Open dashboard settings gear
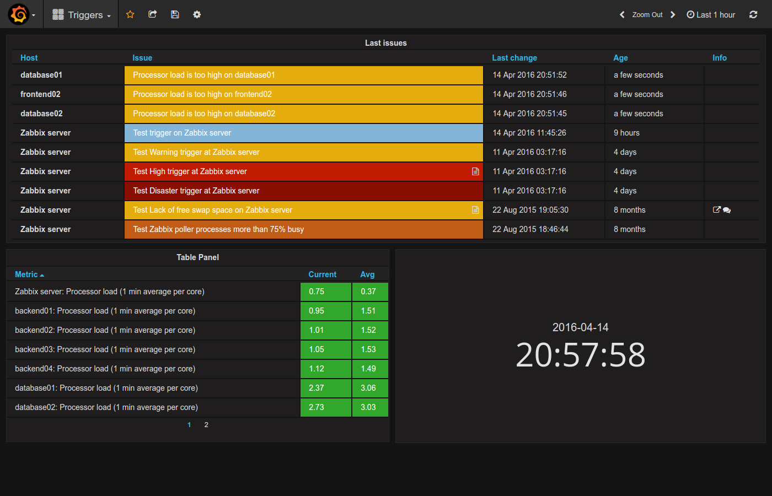This screenshot has width=772, height=496. click(197, 14)
